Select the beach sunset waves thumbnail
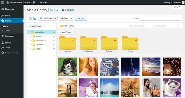The height and width of the screenshot is (98, 185). point(151,67)
